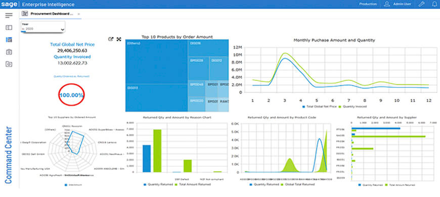This screenshot has width=440, height=197.
Task: Click the long blue PT056 supplier bar
Action: click(376, 128)
